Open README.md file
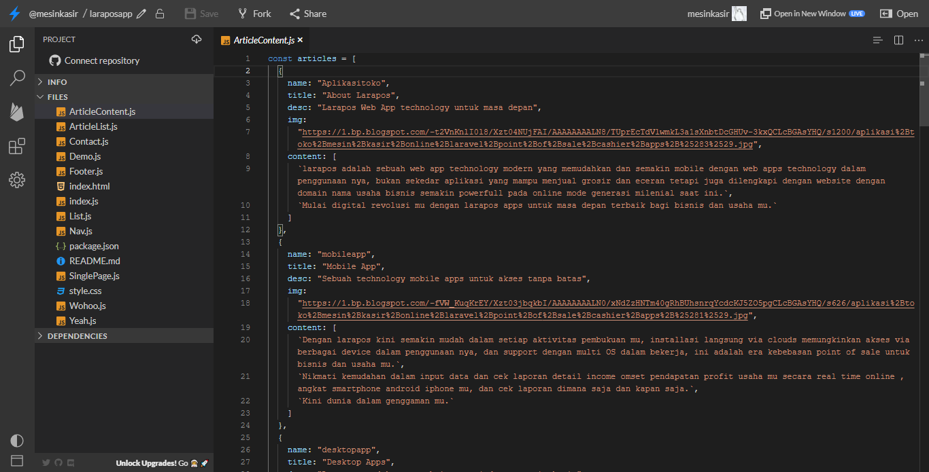929x472 pixels. 124,261
